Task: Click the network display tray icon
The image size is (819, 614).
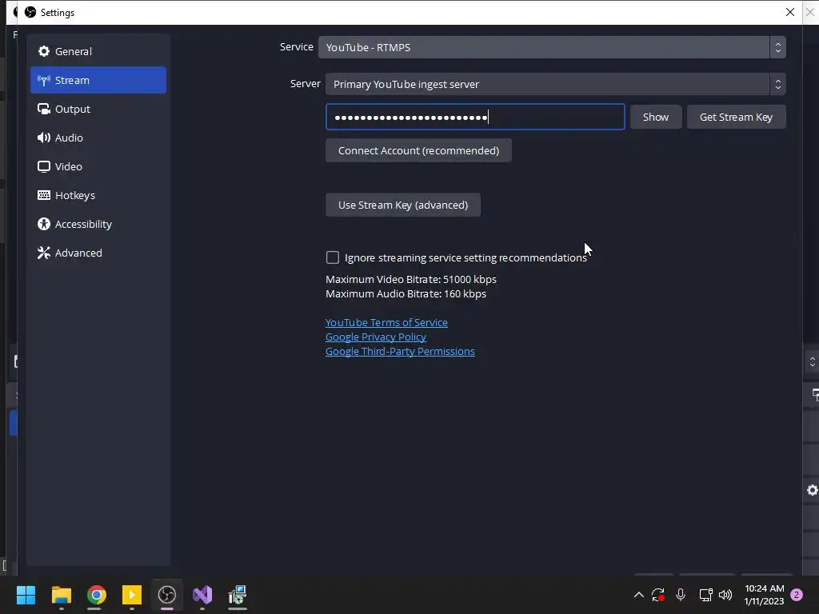Action: point(705,595)
